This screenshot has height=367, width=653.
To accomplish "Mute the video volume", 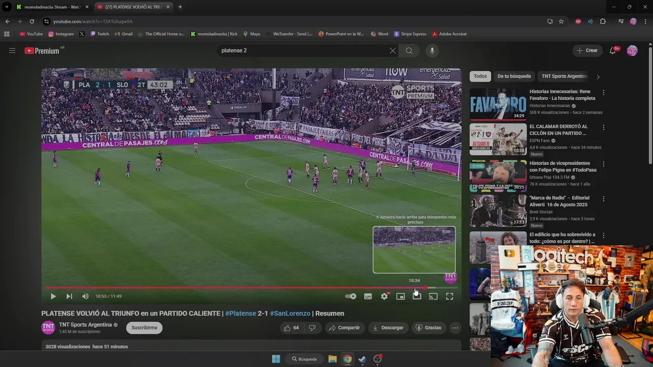I will (85, 296).
